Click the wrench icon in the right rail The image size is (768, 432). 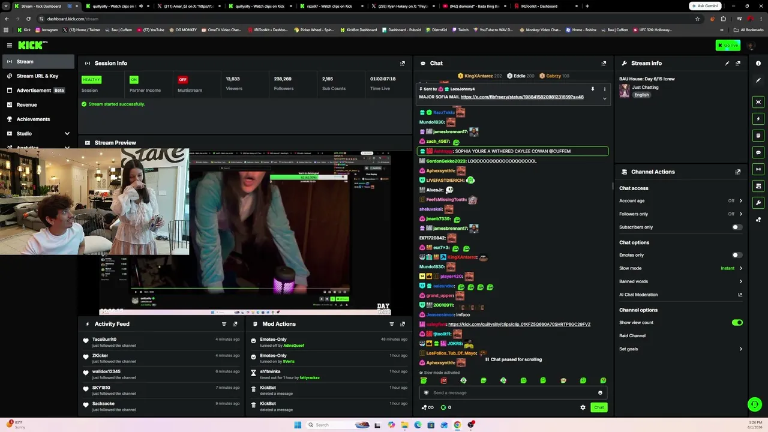[x=758, y=203]
